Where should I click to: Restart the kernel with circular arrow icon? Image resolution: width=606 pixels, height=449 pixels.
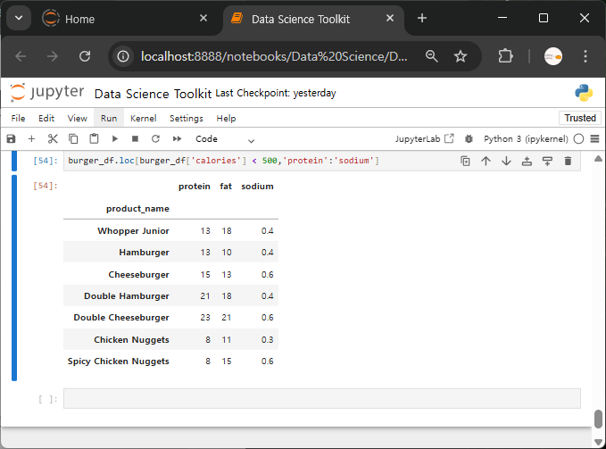click(156, 138)
